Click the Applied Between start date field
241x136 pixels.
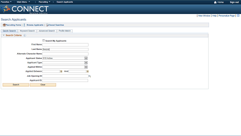click(x=51, y=71)
